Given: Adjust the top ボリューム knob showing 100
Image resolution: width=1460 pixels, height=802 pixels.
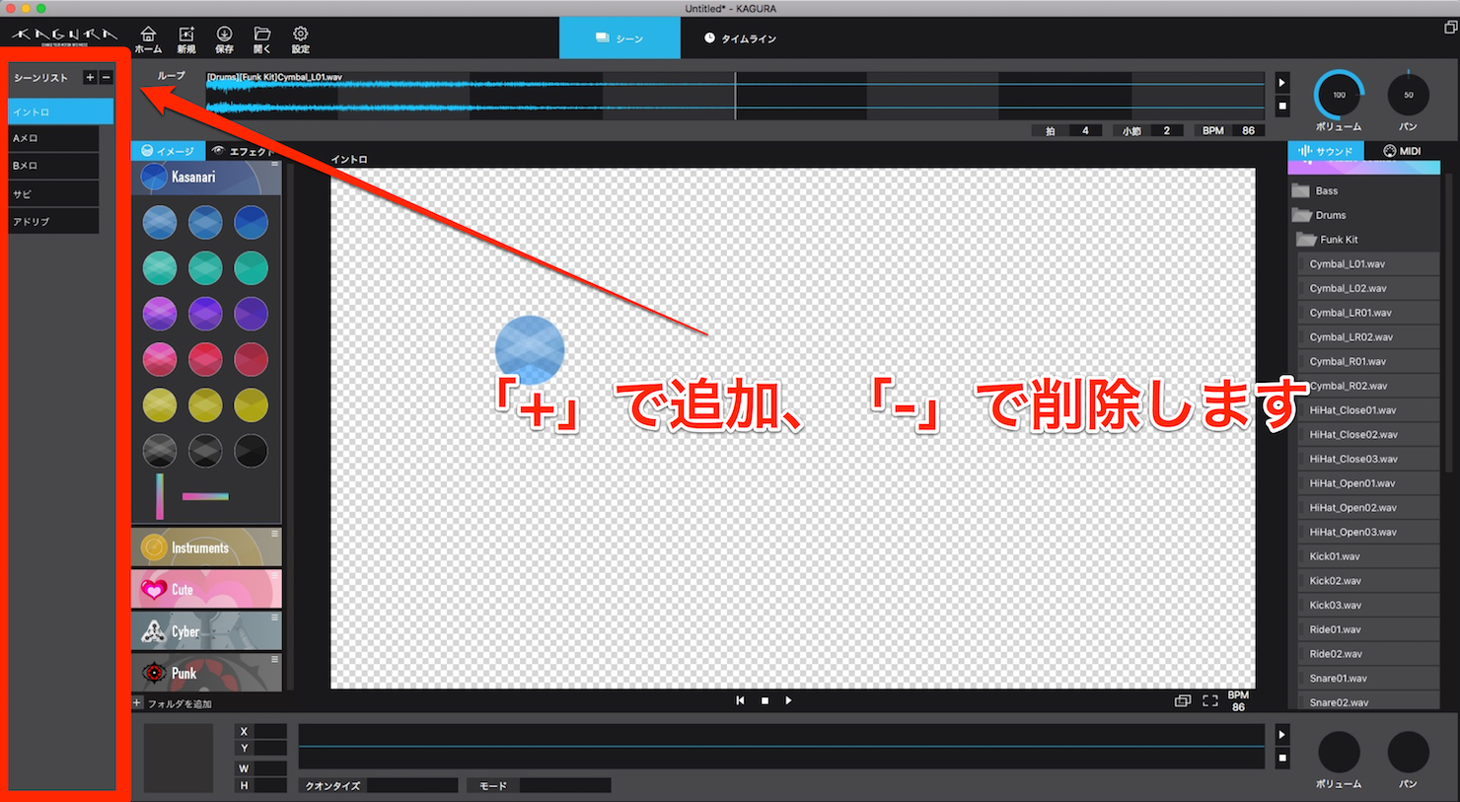Looking at the screenshot, I should pos(1339,95).
